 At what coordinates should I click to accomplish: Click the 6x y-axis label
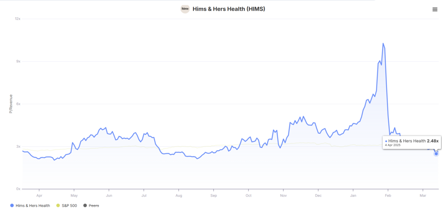(18, 104)
